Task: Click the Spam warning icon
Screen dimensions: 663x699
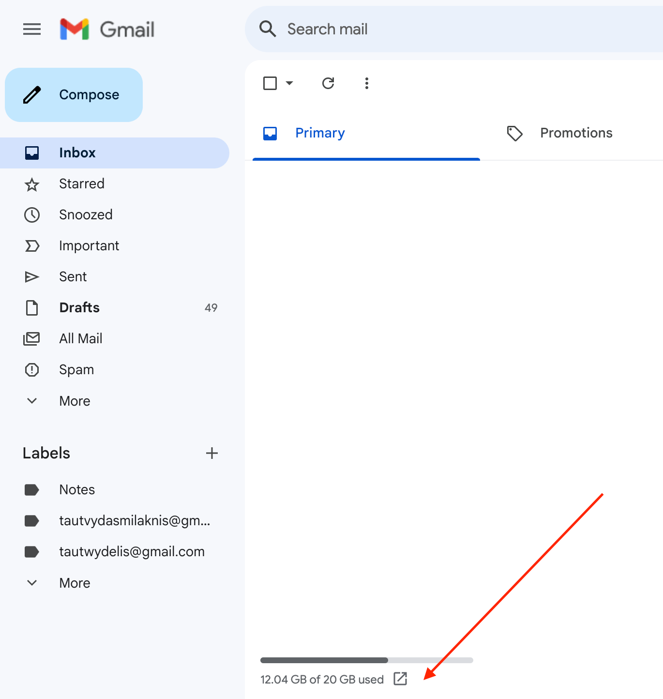Action: click(x=32, y=370)
